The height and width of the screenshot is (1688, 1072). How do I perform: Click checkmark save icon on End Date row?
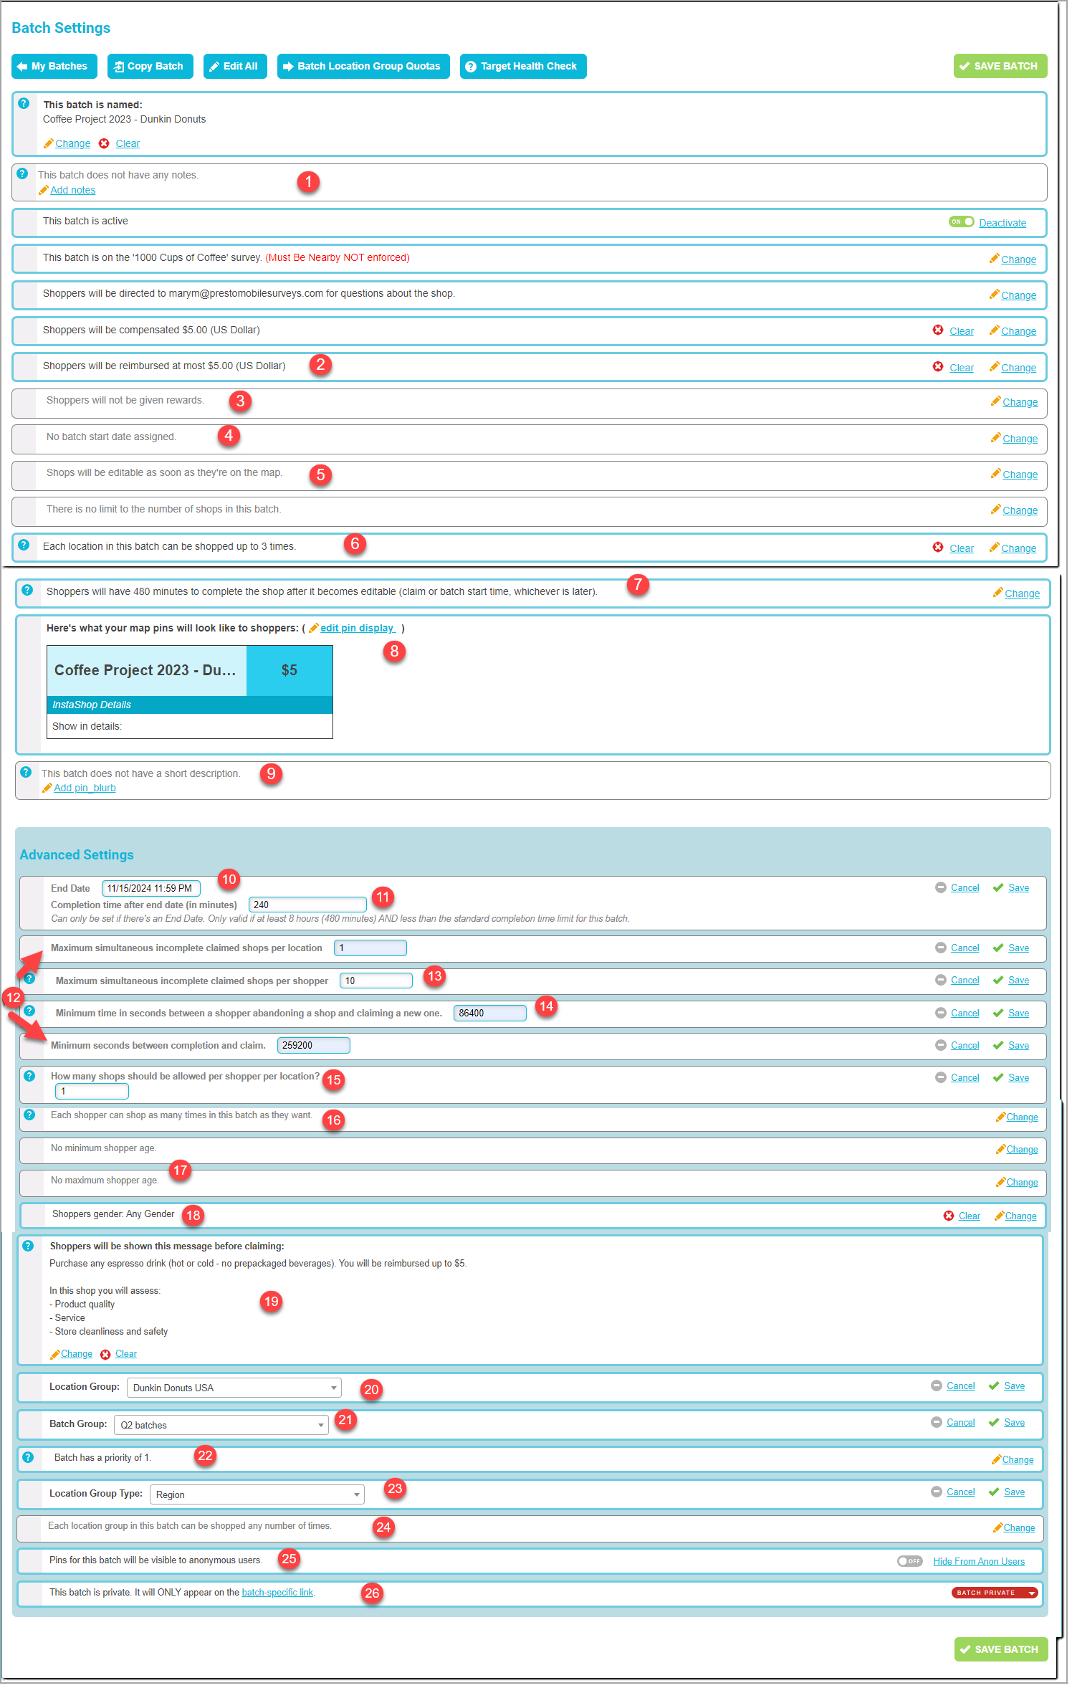998,887
